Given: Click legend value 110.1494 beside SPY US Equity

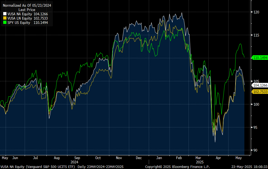Looking at the screenshot, I should point(41,23).
